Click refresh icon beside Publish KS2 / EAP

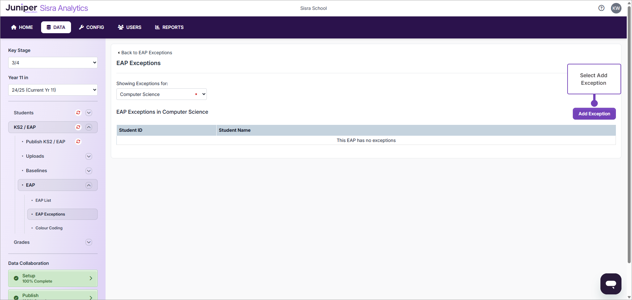78,142
